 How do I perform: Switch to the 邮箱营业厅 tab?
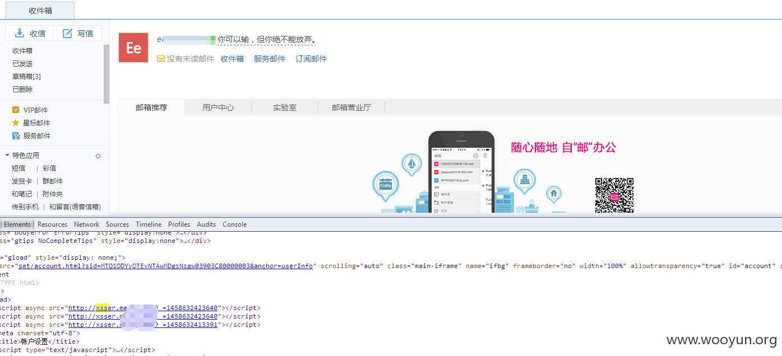tap(351, 107)
